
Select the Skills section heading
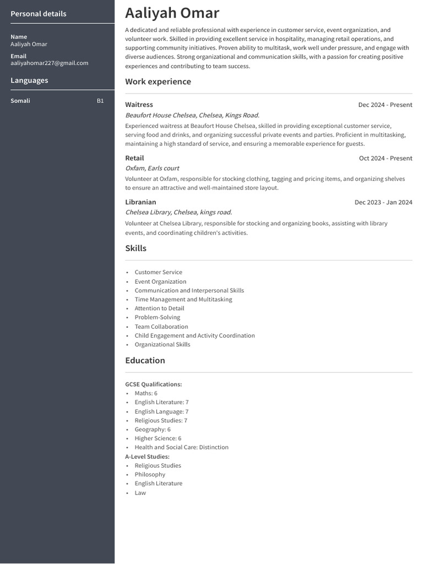pos(135,248)
